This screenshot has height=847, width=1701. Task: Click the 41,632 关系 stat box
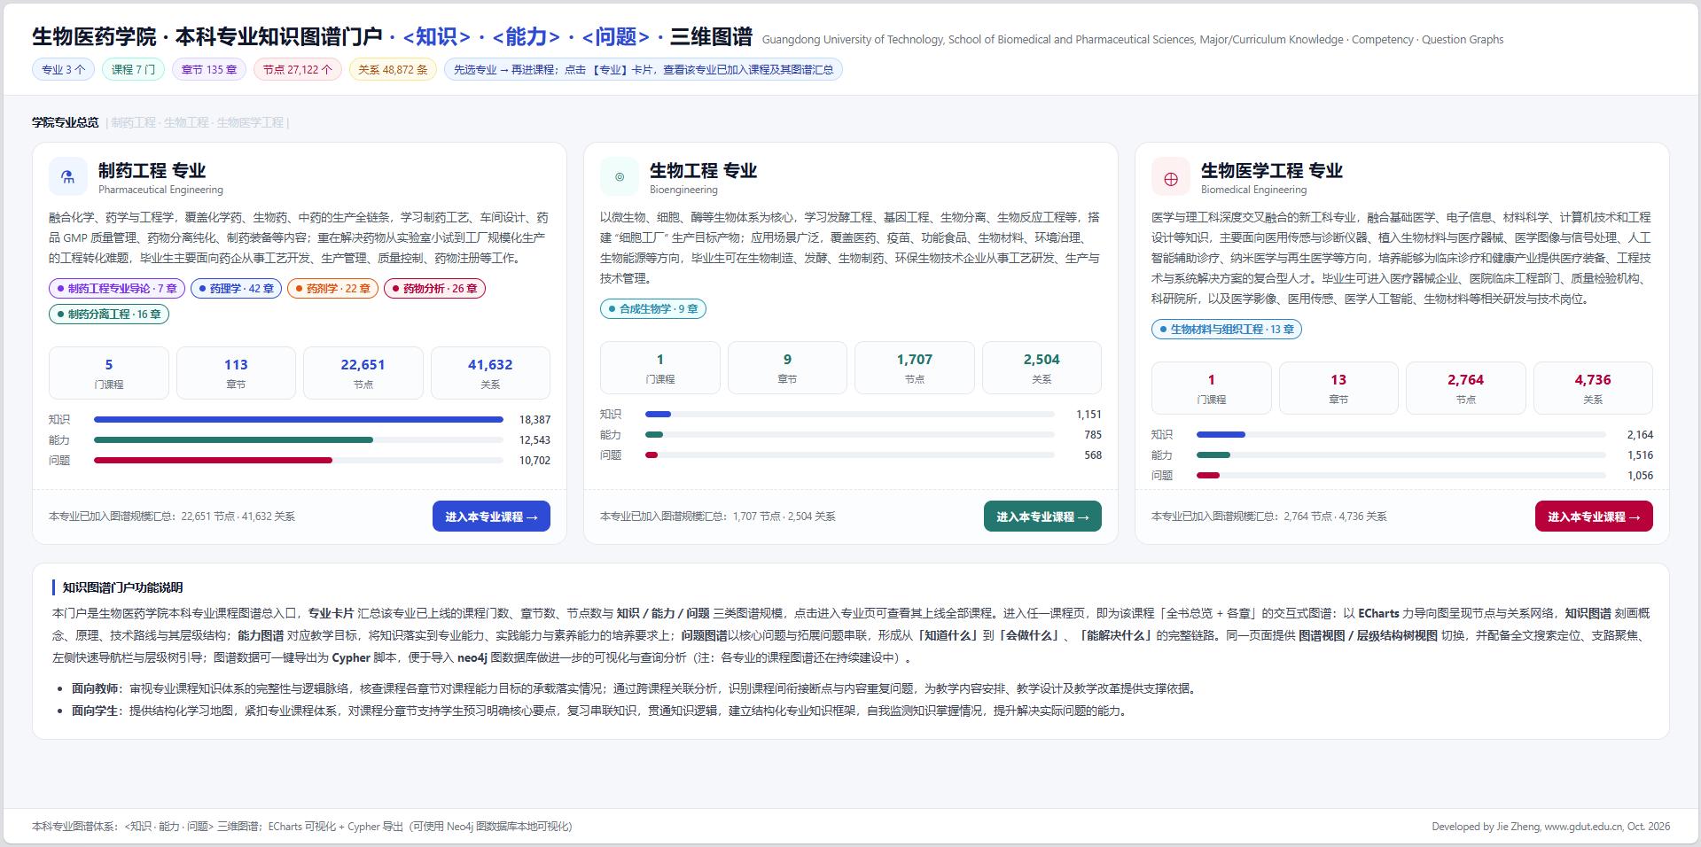click(490, 373)
